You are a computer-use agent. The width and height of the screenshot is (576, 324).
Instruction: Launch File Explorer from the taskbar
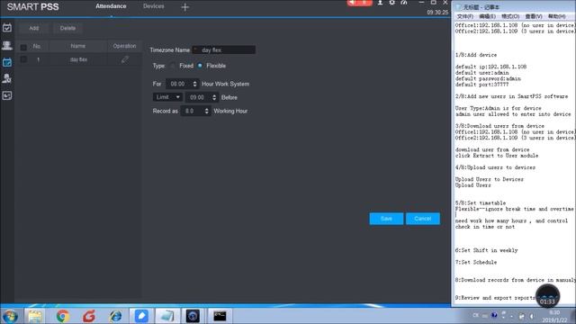pos(35,316)
